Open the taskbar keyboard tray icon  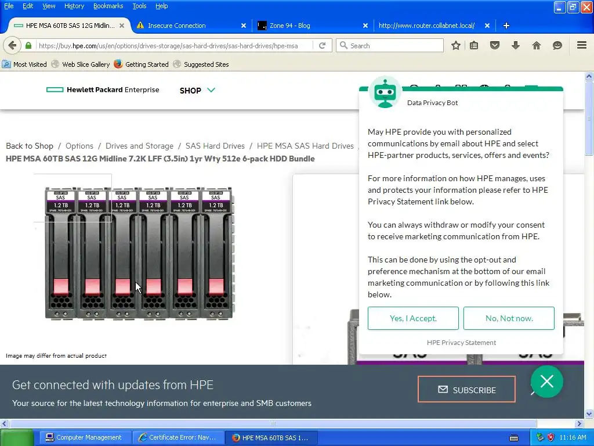coord(514,438)
